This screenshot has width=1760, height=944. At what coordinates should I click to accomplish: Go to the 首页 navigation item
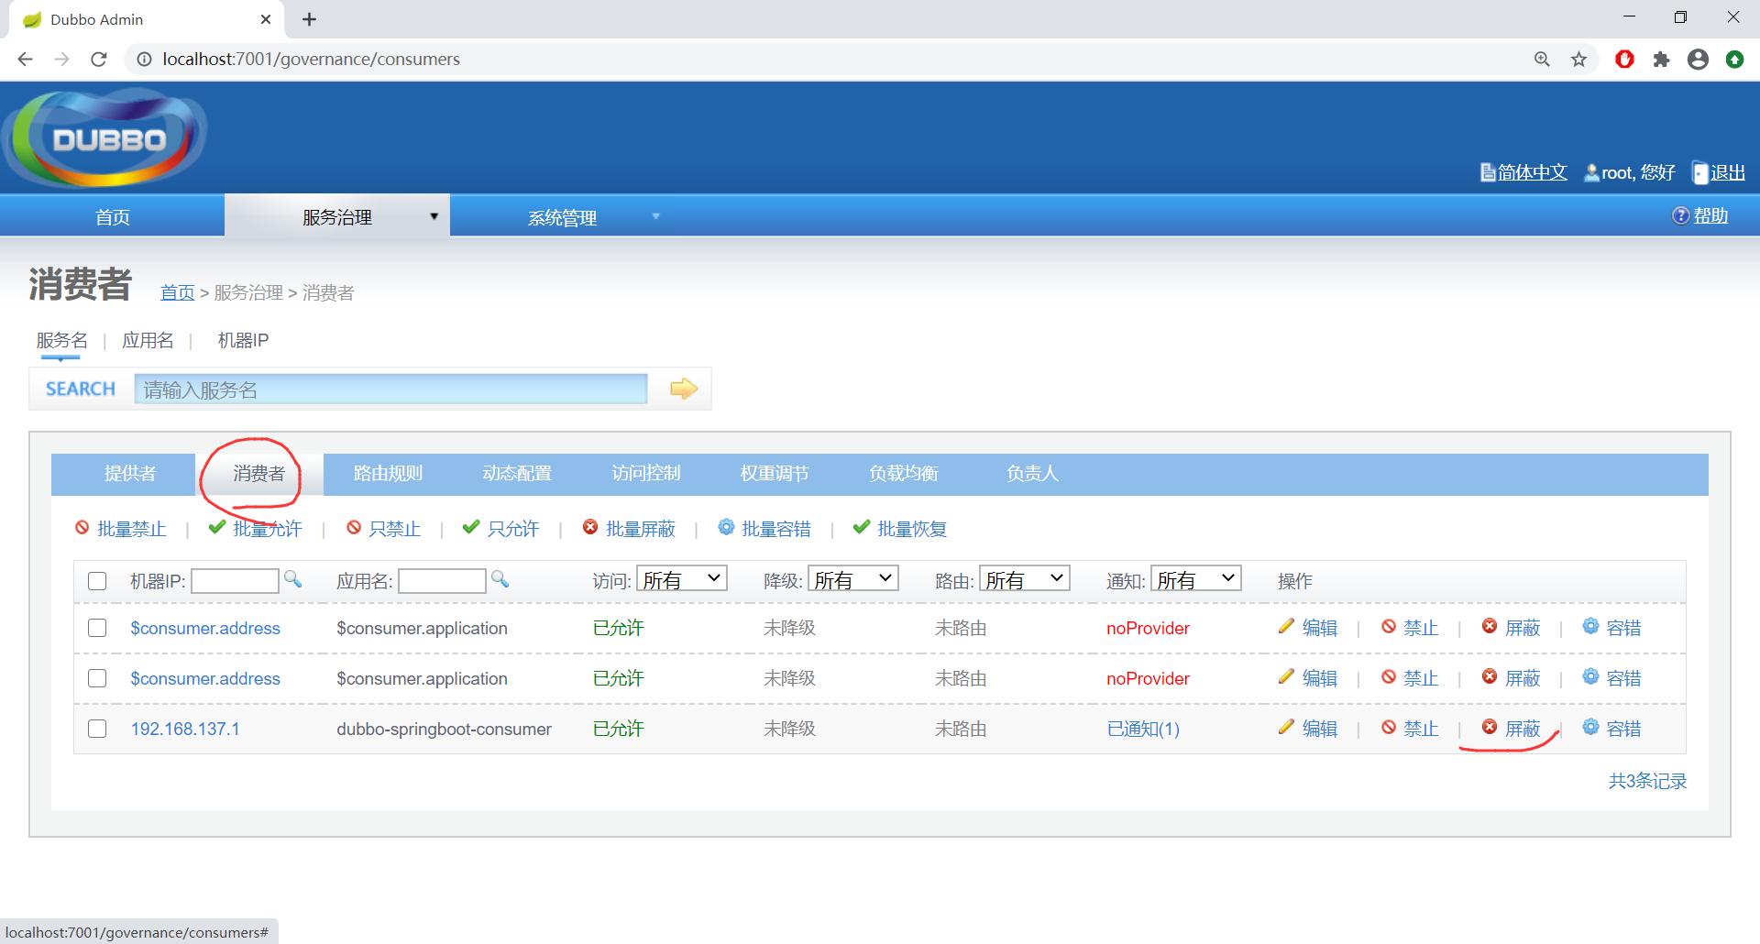[x=113, y=217]
